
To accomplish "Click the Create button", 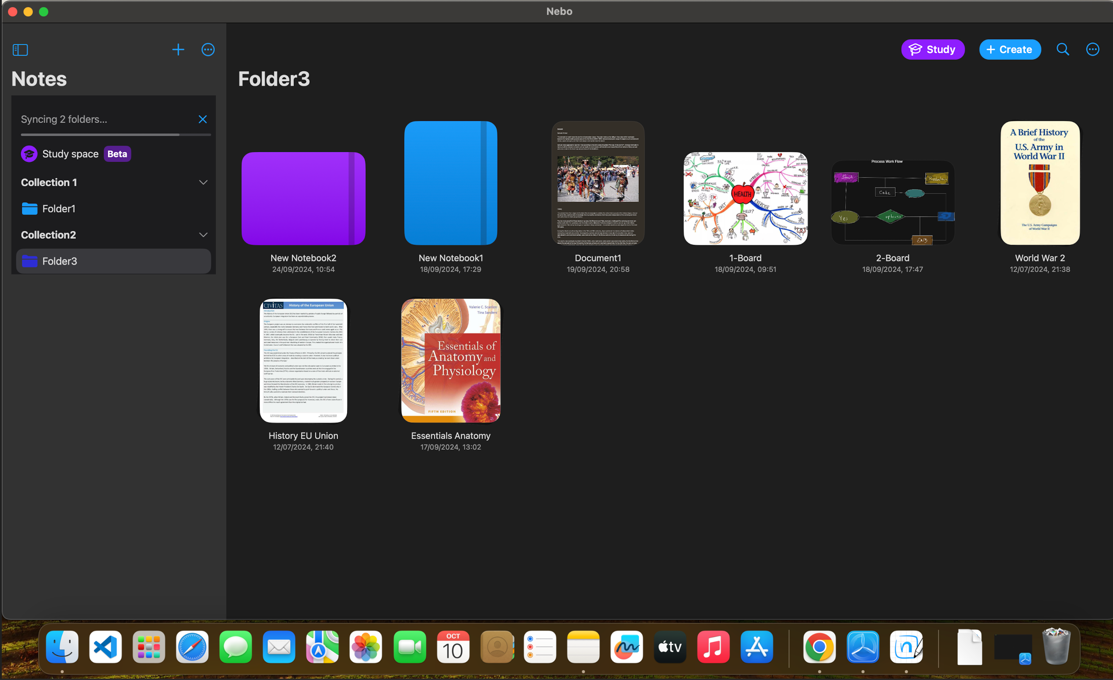I will (1010, 49).
